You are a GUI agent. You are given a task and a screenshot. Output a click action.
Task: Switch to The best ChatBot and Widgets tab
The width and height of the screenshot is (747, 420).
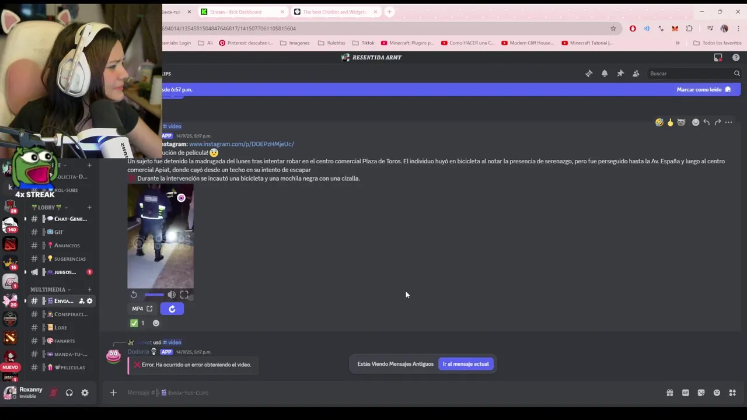pyautogui.click(x=335, y=12)
